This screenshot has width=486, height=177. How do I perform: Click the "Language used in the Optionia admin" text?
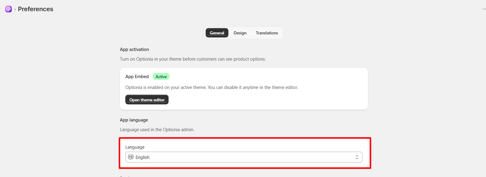pyautogui.click(x=157, y=130)
